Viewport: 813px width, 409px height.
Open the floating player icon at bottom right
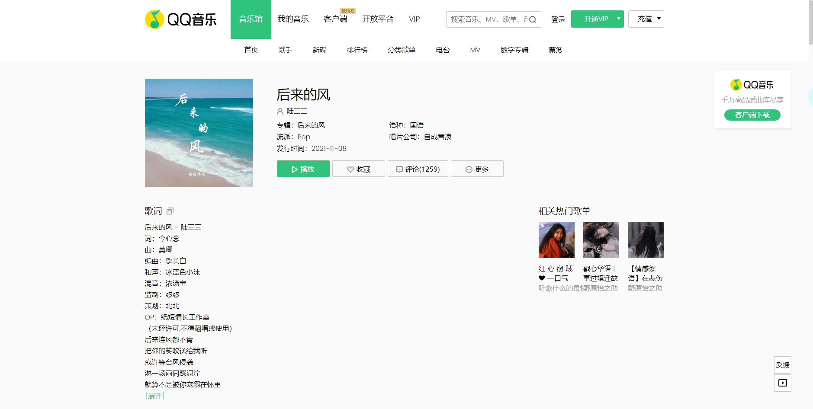782,383
